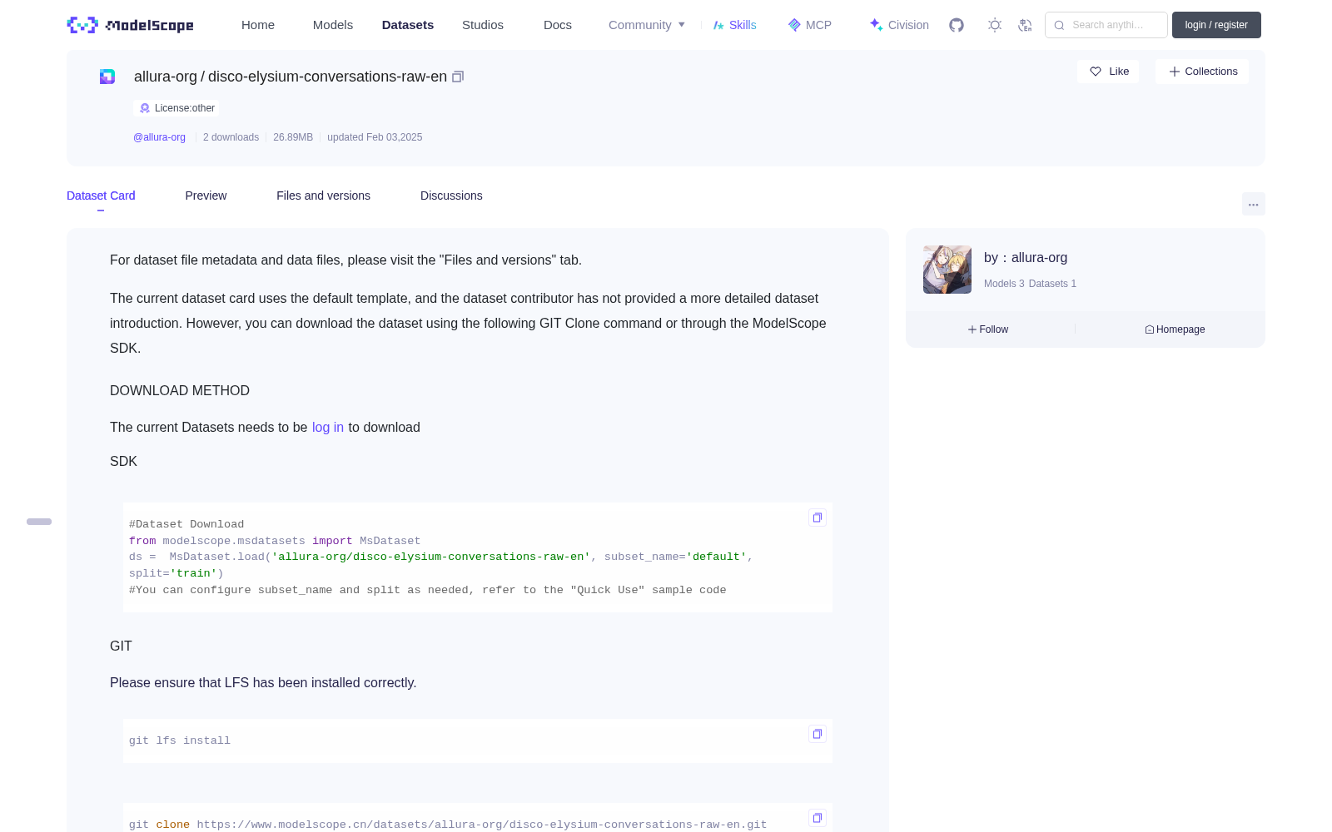Switch site language with translate icon

pyautogui.click(x=1026, y=25)
